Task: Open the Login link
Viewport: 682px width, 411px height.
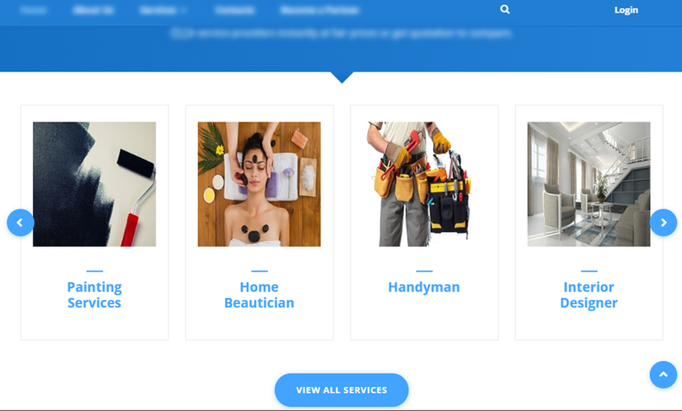Action: [x=626, y=10]
